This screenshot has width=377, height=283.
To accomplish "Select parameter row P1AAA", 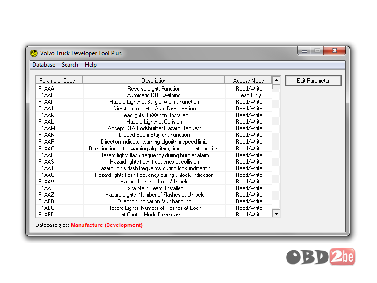I will pyautogui.click(x=154, y=89).
